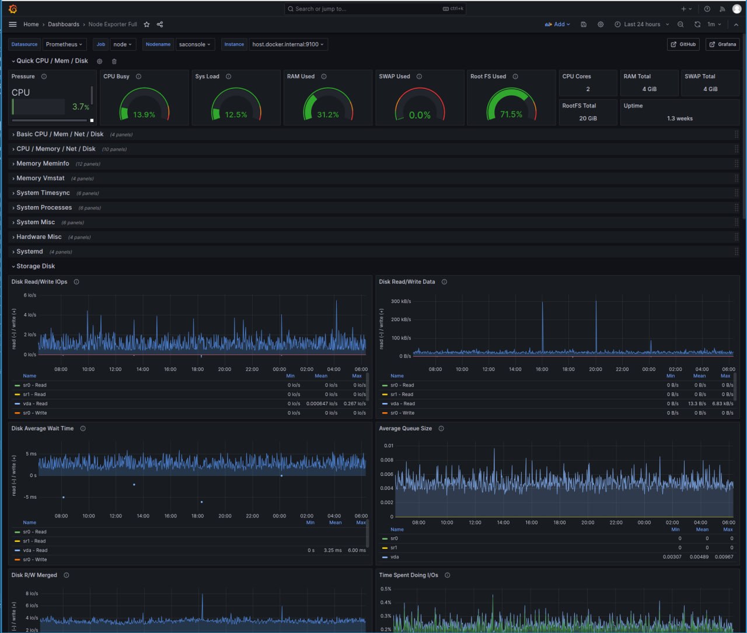Viewport: 747px width, 633px height.
Task: Open the plus new-item menu
Action: pyautogui.click(x=686, y=9)
